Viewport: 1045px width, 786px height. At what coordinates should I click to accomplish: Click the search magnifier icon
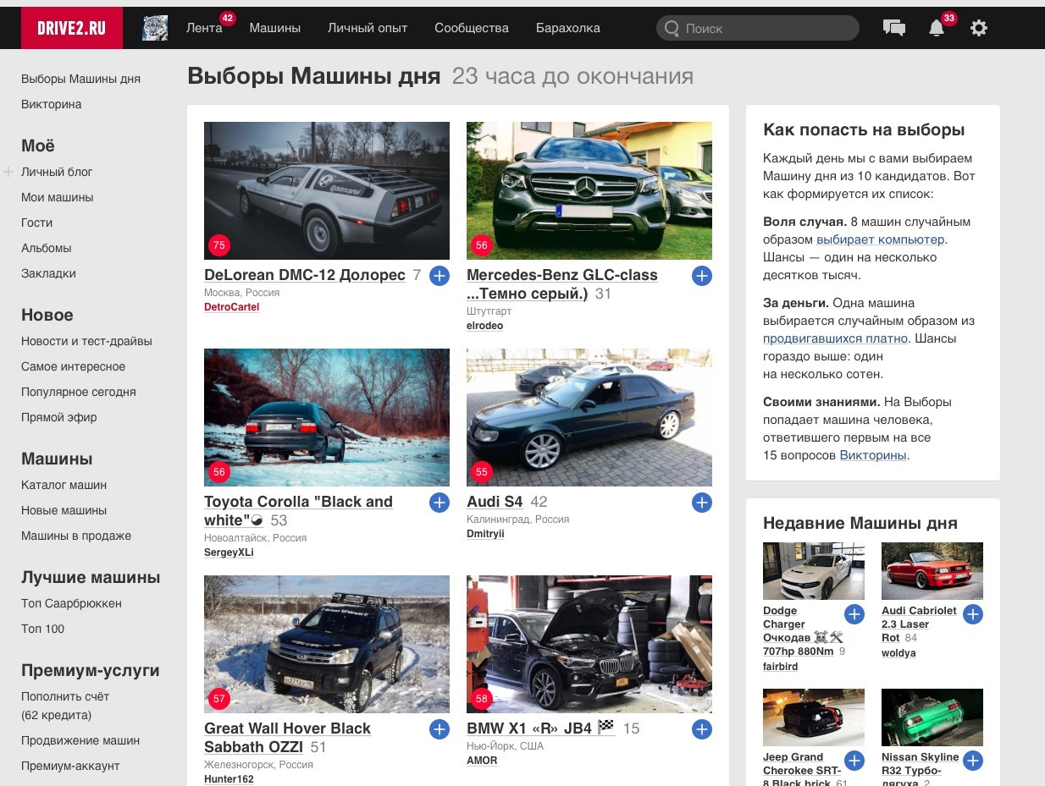(x=672, y=28)
